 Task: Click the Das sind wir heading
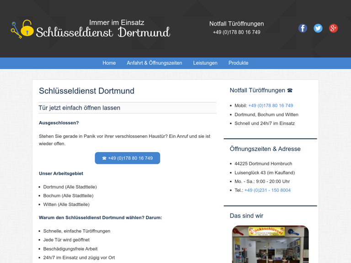246,216
